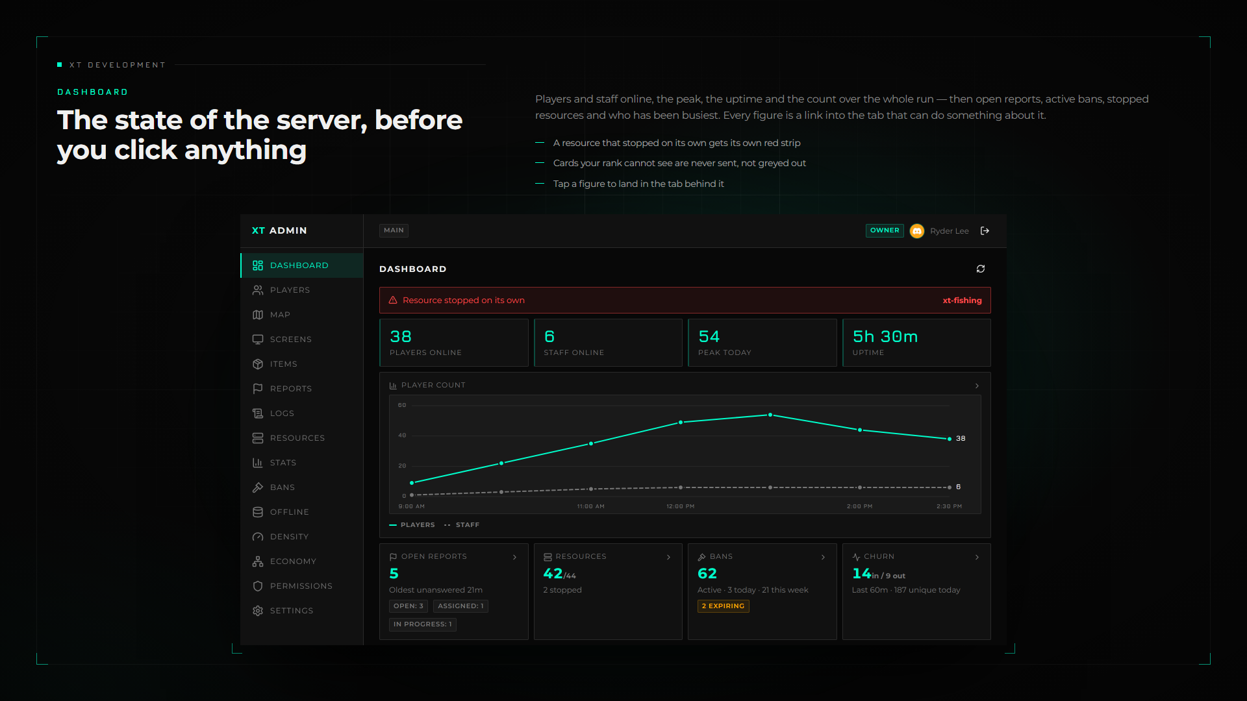Screen dimensions: 1247x701
Task: Switch to the Screens menu item
Action: point(302,339)
